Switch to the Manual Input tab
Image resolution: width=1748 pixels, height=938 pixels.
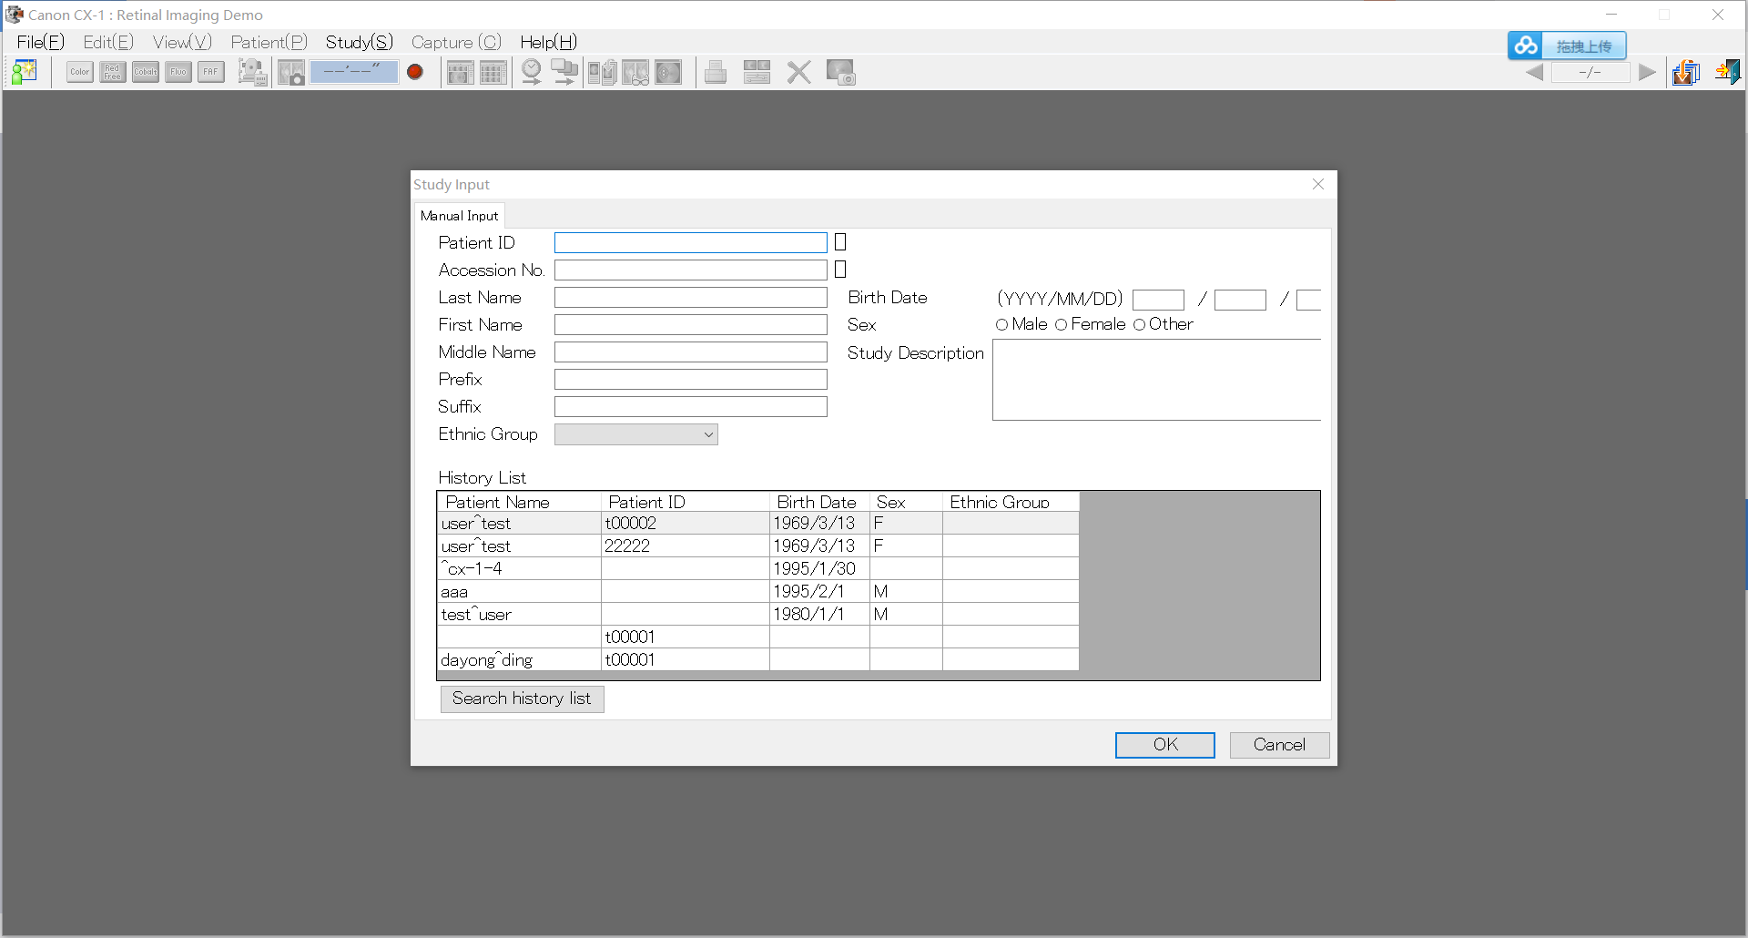click(460, 216)
